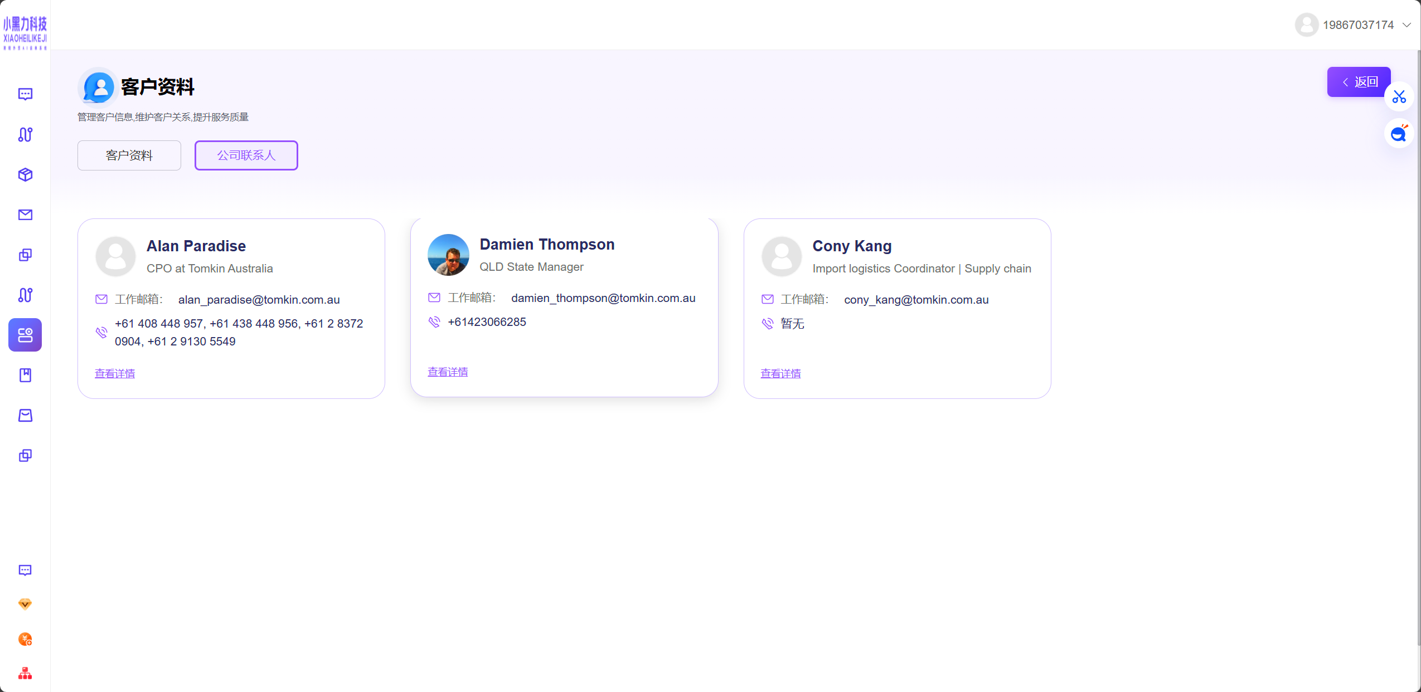
Task: Click Damien Thompson's profile photo
Action: (x=448, y=255)
